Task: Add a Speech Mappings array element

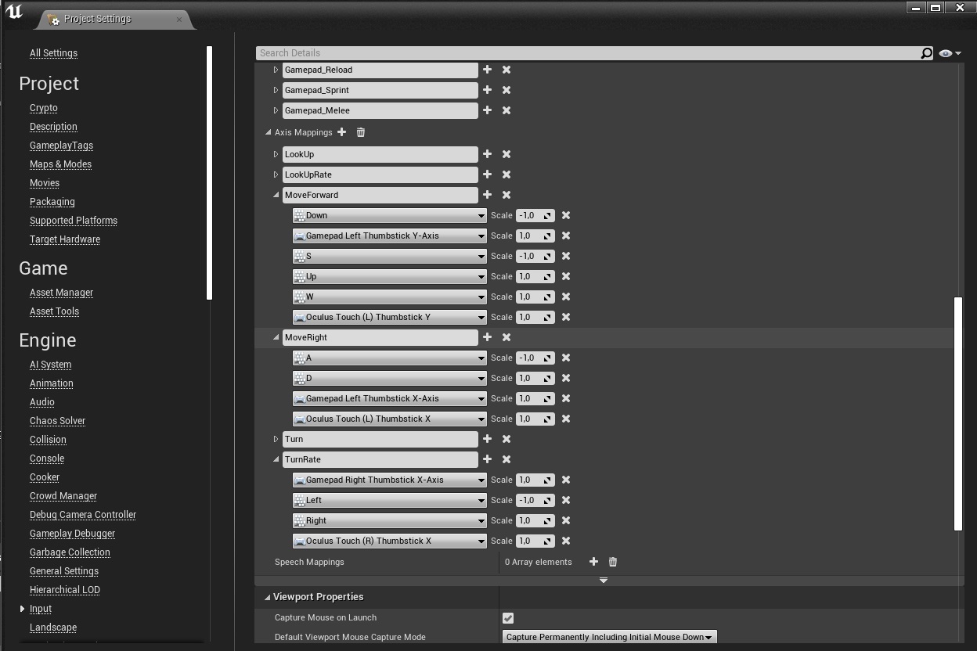Action: pos(593,562)
